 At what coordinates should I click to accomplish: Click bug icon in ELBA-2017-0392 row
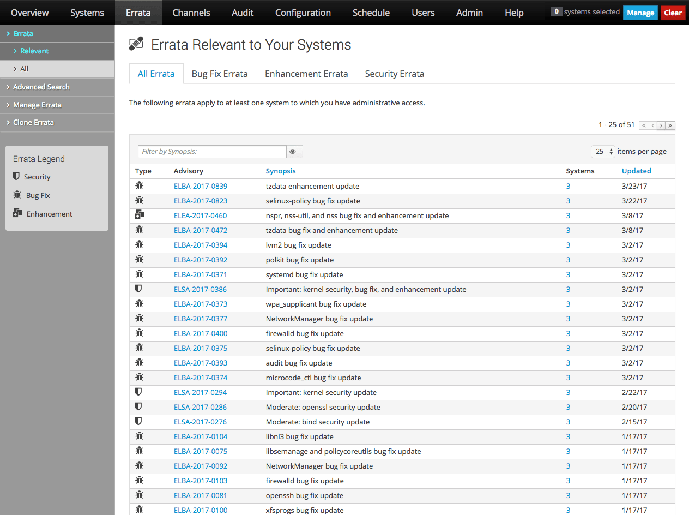point(140,260)
